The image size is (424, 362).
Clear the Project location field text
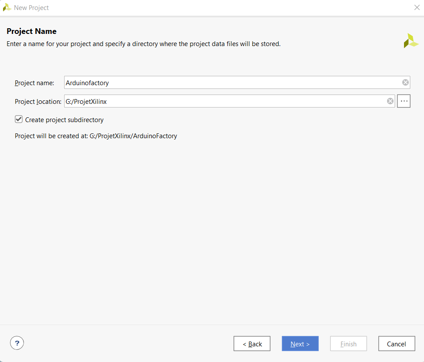point(390,101)
